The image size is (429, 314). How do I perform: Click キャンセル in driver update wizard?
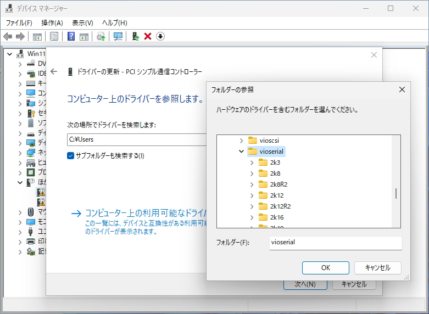354,284
